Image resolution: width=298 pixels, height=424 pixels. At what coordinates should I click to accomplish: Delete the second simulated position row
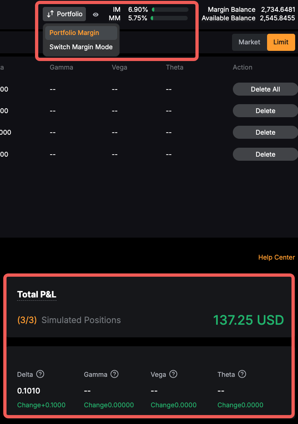click(x=265, y=132)
